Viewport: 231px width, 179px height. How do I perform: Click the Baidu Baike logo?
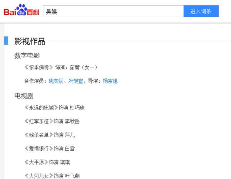coord(22,10)
